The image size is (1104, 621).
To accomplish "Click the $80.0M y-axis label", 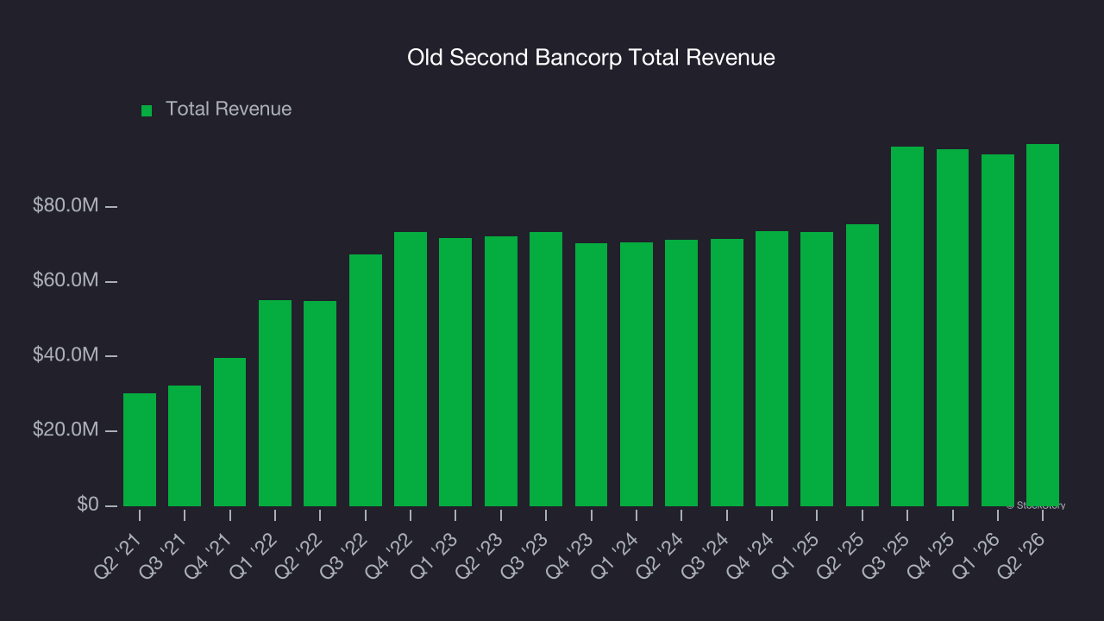I will tap(66, 206).
